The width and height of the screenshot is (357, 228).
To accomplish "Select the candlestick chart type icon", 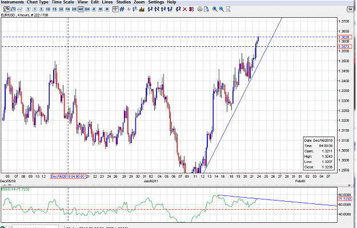I will coord(7,9).
